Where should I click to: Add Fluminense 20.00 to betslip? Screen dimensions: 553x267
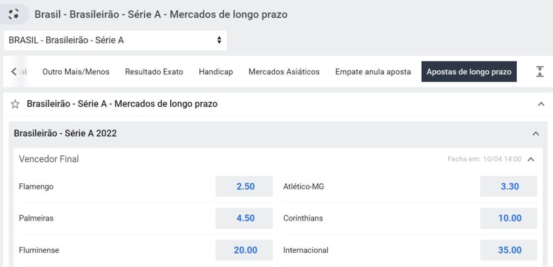[x=244, y=250]
